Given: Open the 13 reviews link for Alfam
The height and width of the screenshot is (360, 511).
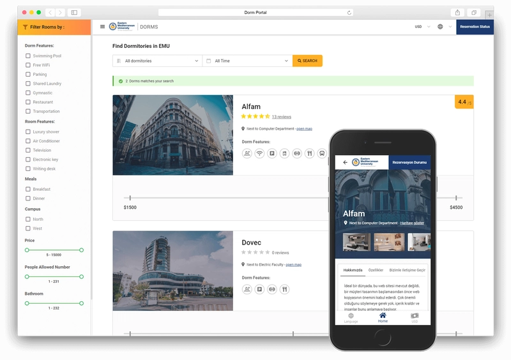Looking at the screenshot, I should (x=281, y=117).
